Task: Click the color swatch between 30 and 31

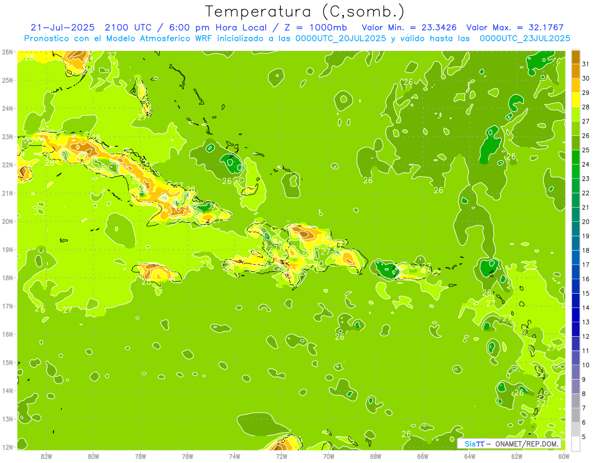Action: click(576, 71)
